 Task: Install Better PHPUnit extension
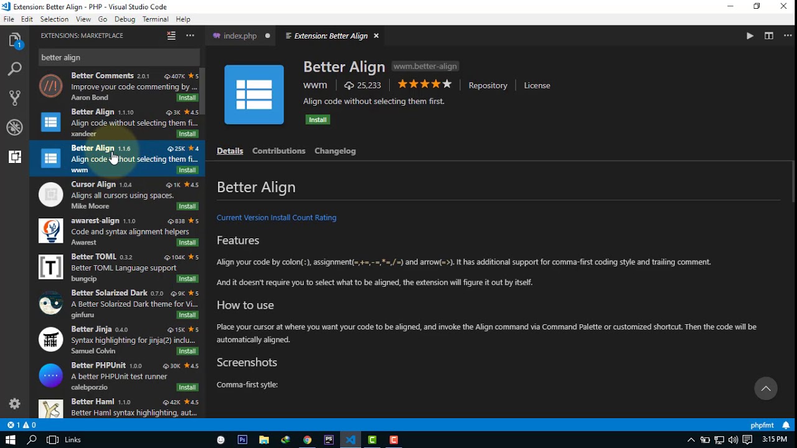(x=187, y=388)
